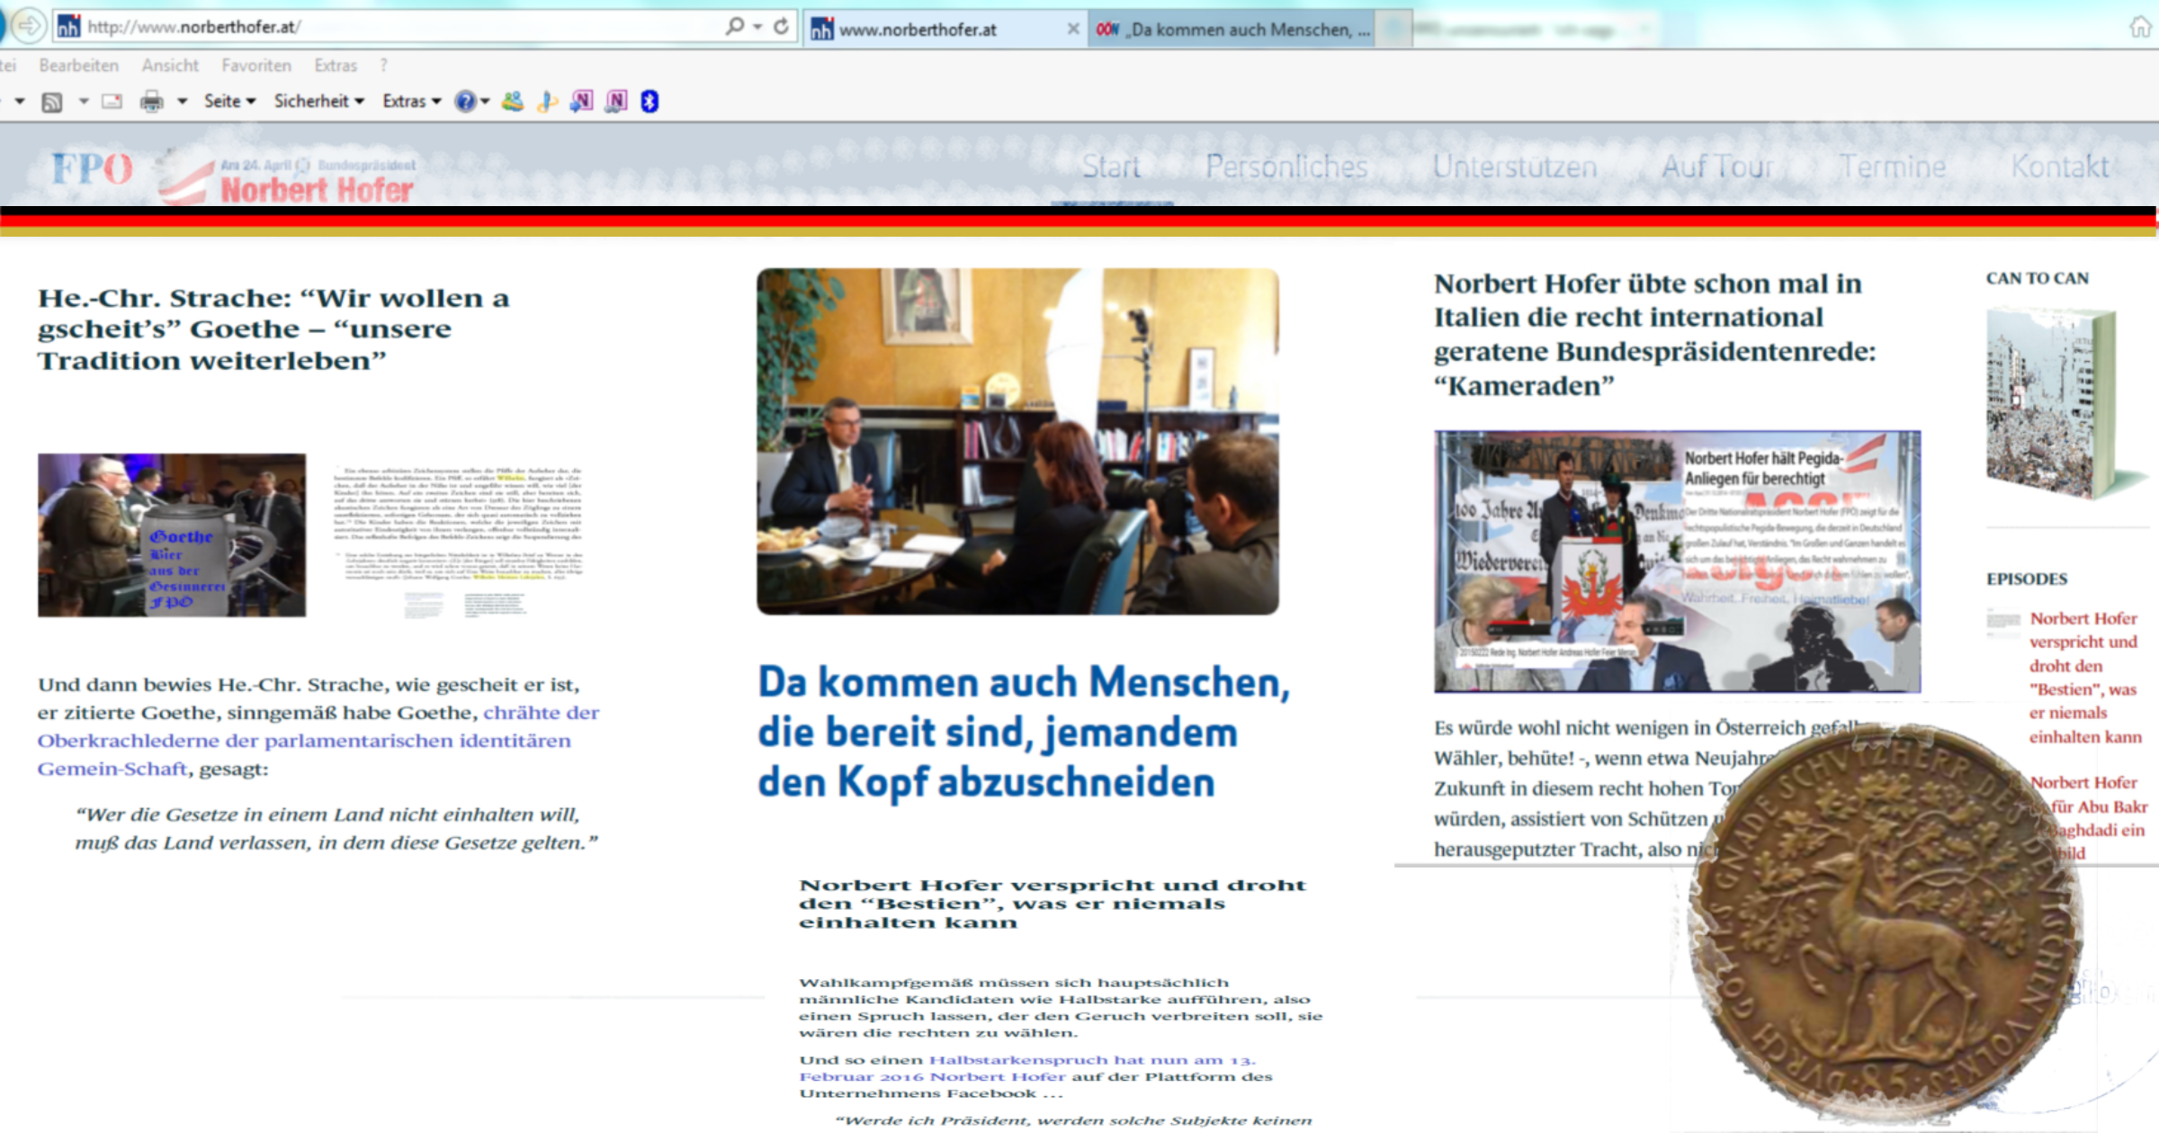Click the Termine navigation item

point(1892,166)
